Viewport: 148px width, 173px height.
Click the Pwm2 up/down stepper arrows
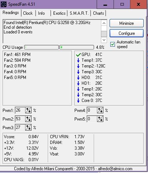coord(28,119)
